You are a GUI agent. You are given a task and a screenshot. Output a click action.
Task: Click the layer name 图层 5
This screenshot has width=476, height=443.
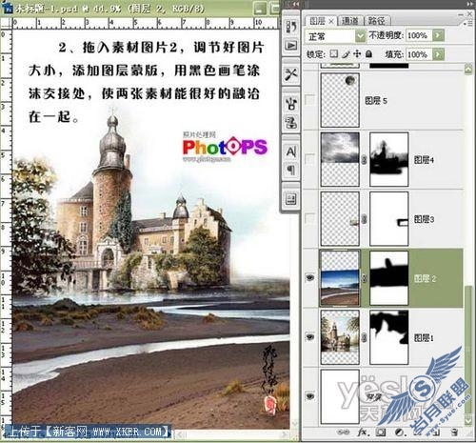[x=376, y=101]
